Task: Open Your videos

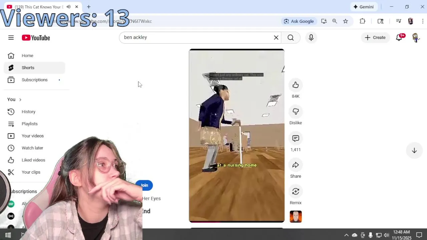Action: point(34,136)
